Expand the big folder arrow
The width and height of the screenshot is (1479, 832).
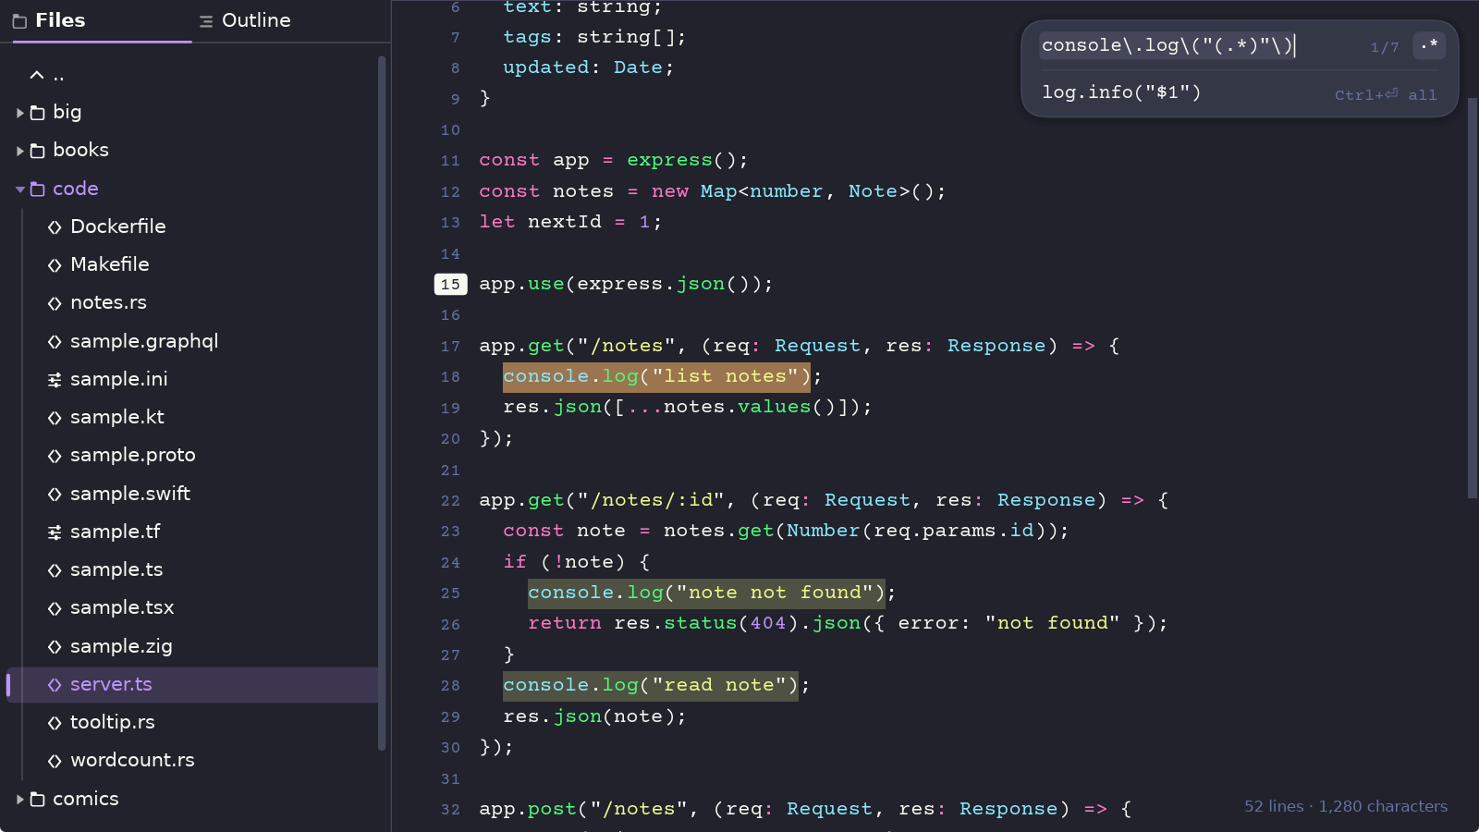click(x=20, y=113)
